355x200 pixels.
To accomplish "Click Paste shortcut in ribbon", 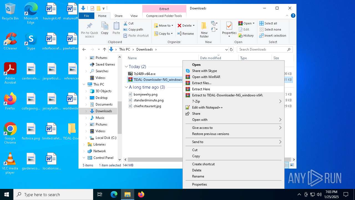I will (136, 36).
